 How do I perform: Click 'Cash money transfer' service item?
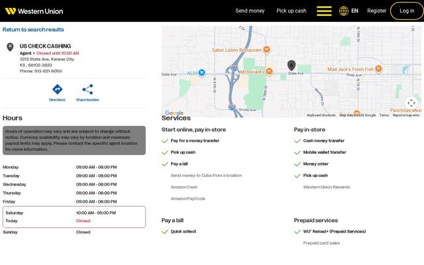coord(324,140)
